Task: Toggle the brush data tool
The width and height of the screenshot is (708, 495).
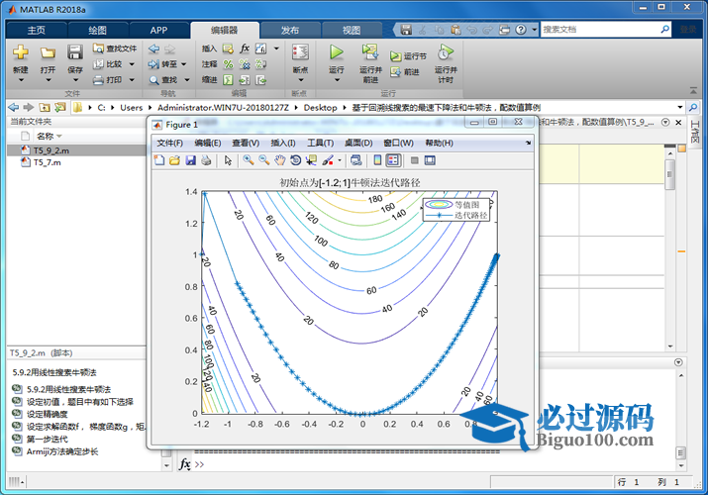Action: [328, 160]
